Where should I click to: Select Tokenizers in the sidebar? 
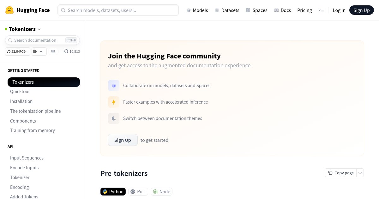[x=44, y=82]
